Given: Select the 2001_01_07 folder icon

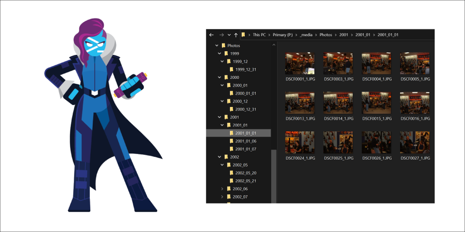Looking at the screenshot, I should point(232,149).
